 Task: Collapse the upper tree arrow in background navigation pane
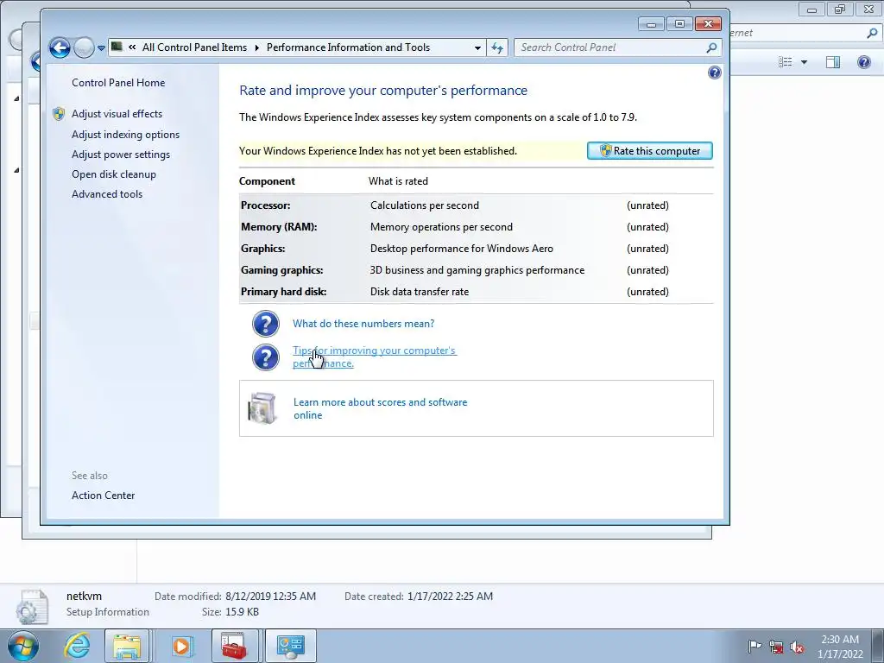[x=16, y=98]
